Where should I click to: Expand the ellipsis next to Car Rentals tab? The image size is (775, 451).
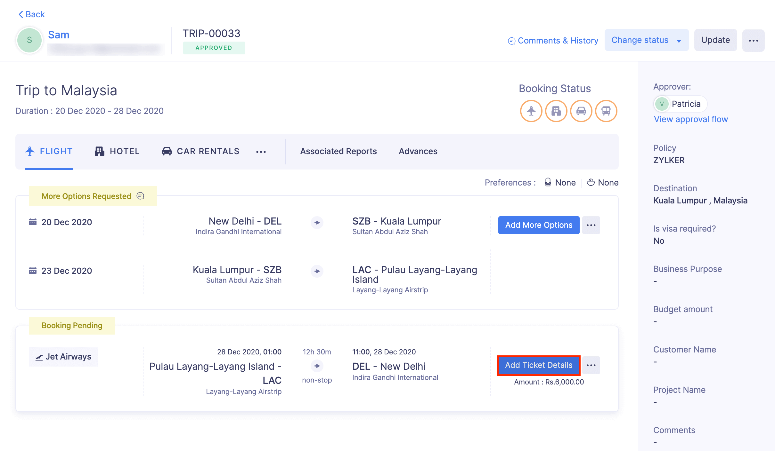pos(261,151)
